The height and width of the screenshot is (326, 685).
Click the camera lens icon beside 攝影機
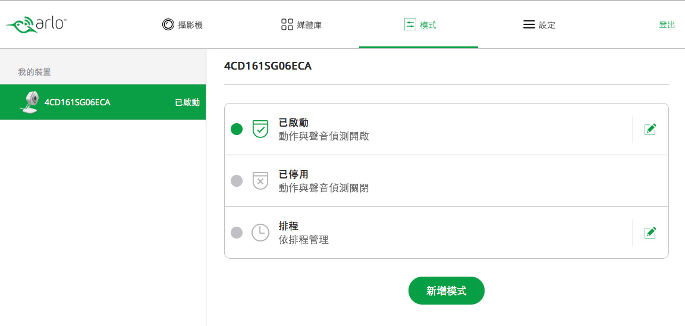point(168,24)
